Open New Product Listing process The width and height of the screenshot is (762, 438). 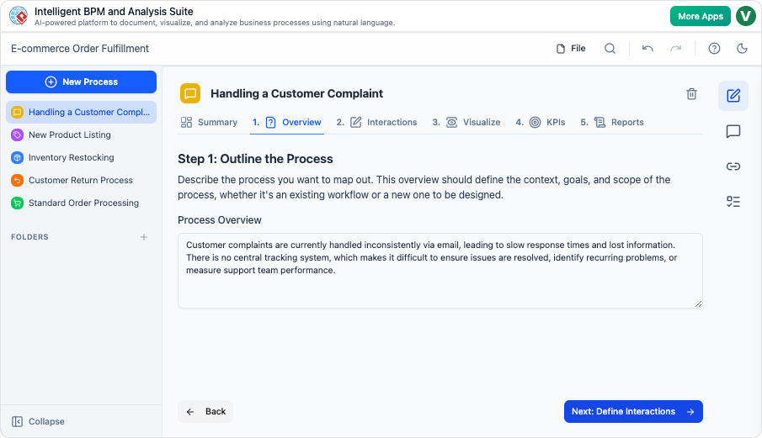81,135
